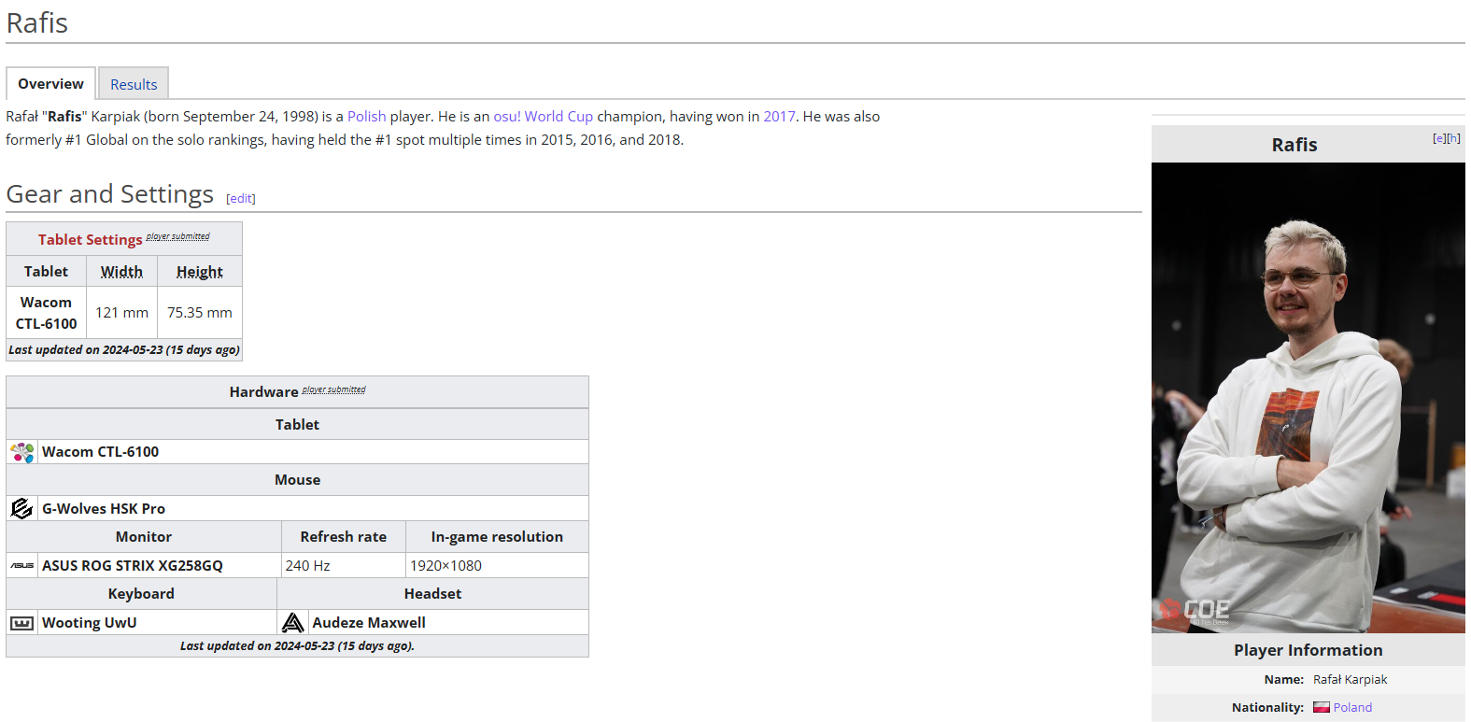Screen dimensions: 1471x722
Task: Click the Tablet Settings player-submitted note
Action: click(177, 236)
